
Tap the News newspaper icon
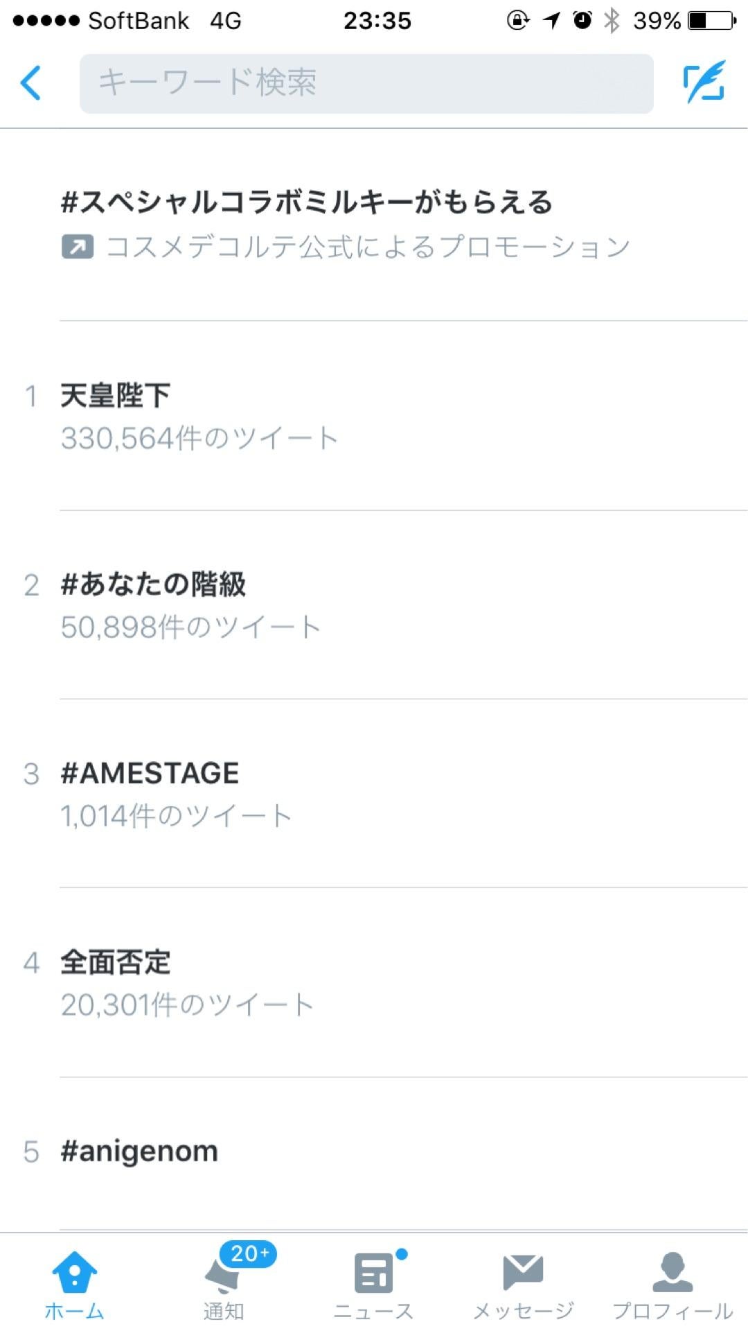pos(374,1274)
